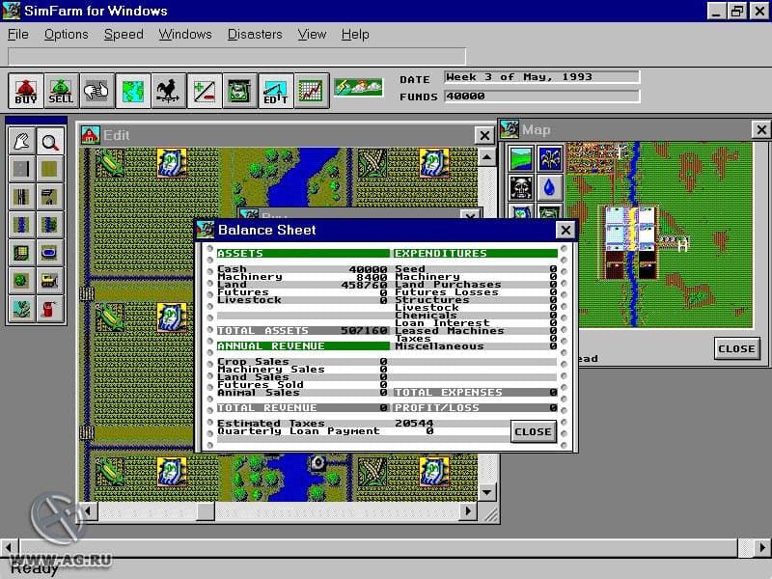
Task: Select the magnifying glass tool
Action: (x=50, y=142)
